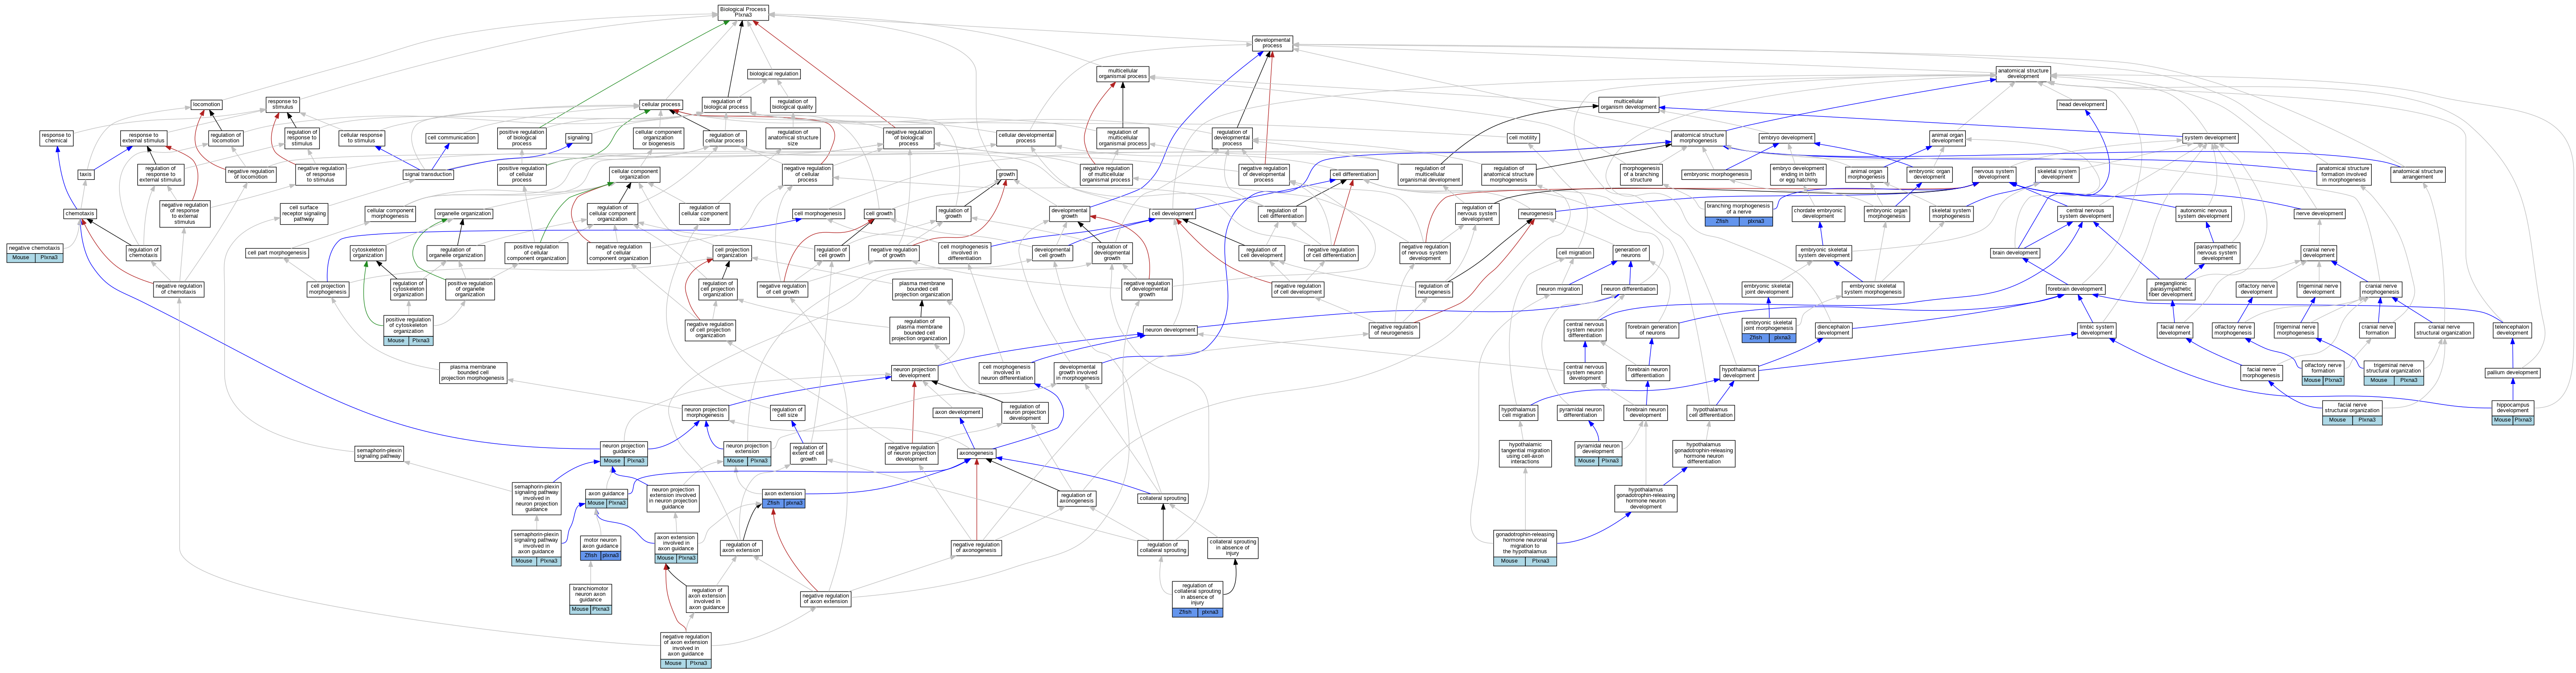Screen dimensions: 2576x673
Task: Select the 'cellular process' node
Action: 661,104
